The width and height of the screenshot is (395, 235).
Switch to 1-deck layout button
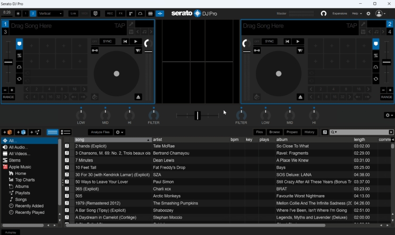point(25,14)
